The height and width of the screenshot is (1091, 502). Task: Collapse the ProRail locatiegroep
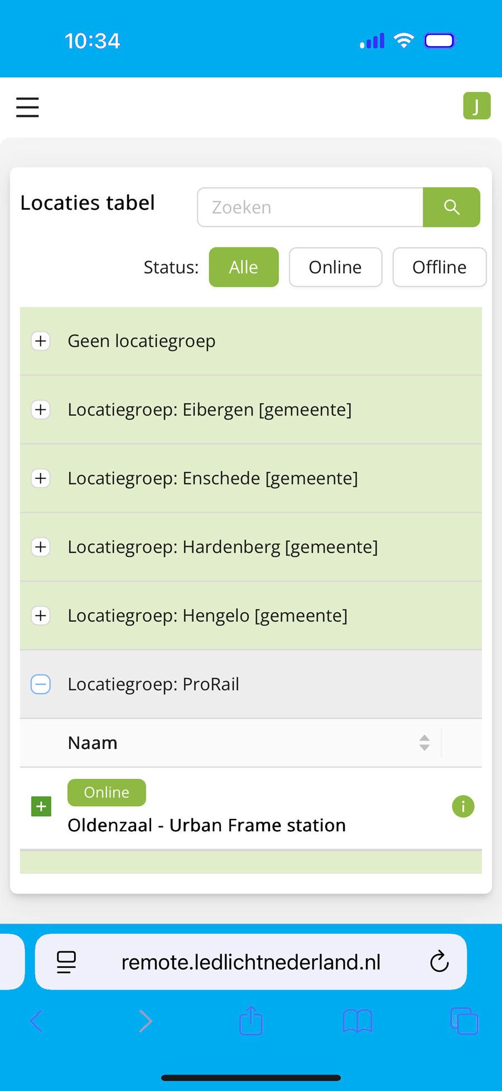coord(40,684)
